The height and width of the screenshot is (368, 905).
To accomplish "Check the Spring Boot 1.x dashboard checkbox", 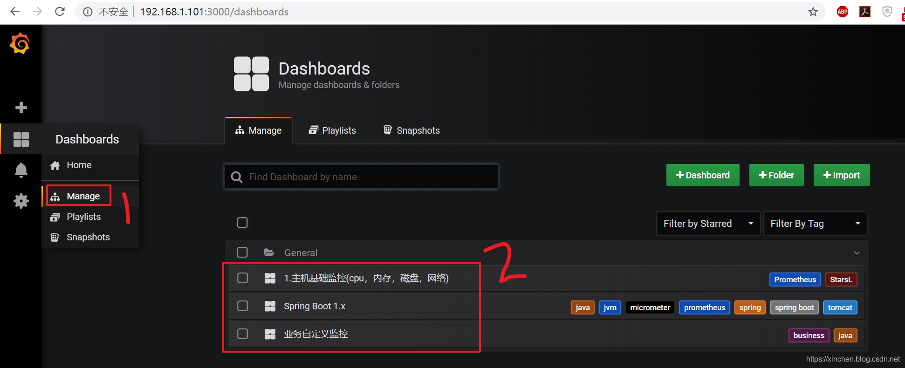I will (243, 306).
